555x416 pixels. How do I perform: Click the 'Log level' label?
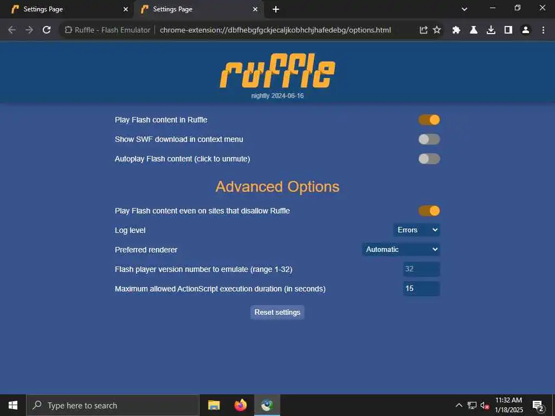[x=130, y=230]
